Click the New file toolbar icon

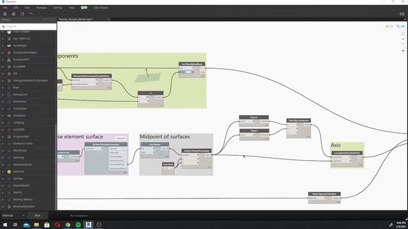(x=5, y=14)
